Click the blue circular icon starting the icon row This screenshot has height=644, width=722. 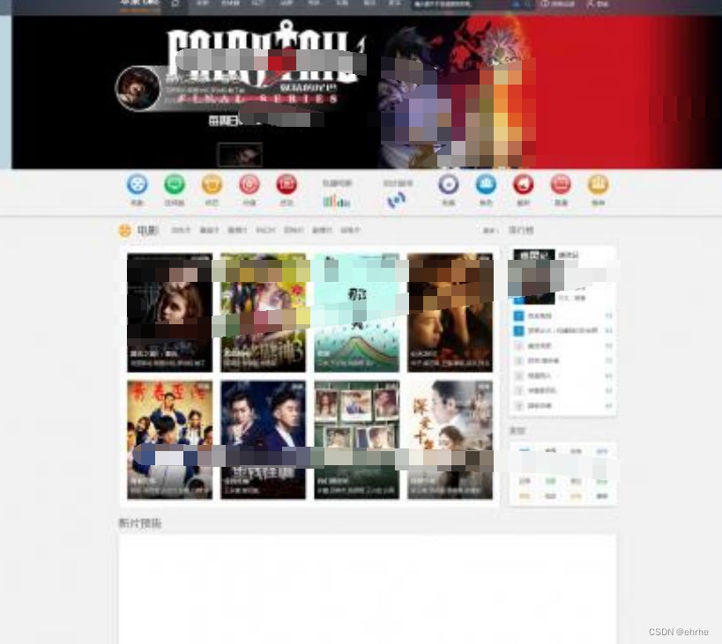coord(137,184)
